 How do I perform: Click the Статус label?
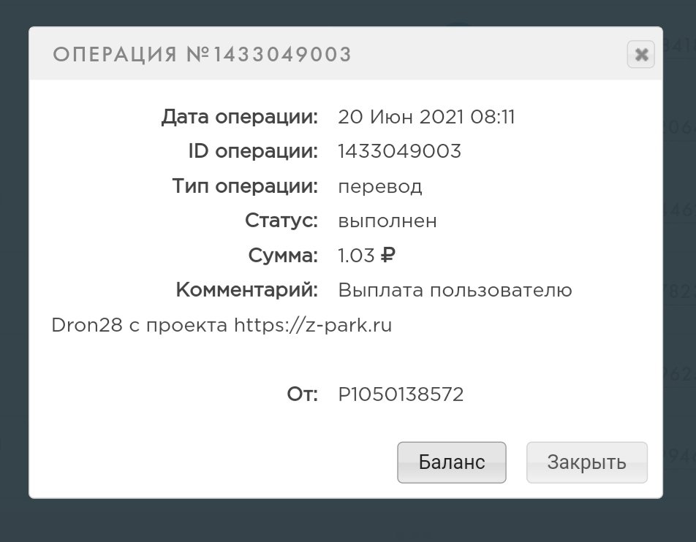click(x=281, y=221)
